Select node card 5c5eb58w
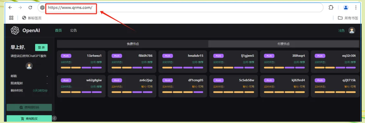Viewport: 365px width, 123px height. pos(234,86)
